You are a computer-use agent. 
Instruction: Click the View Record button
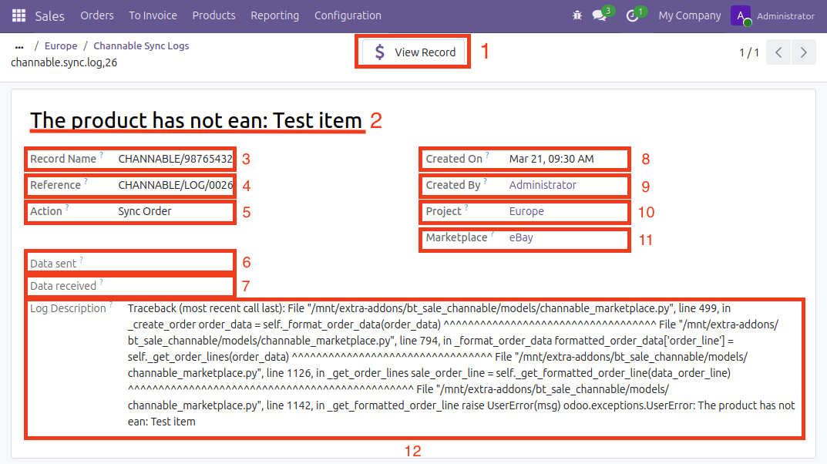coord(414,52)
